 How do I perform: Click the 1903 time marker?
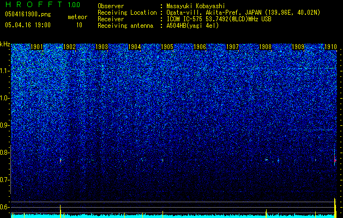pyautogui.click(x=102, y=47)
